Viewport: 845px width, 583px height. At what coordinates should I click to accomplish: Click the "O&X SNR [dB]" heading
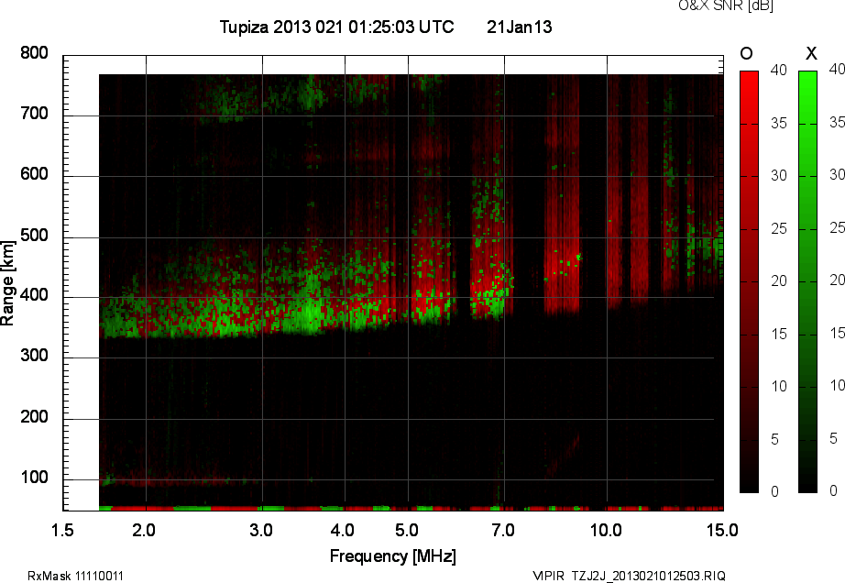pos(712,5)
